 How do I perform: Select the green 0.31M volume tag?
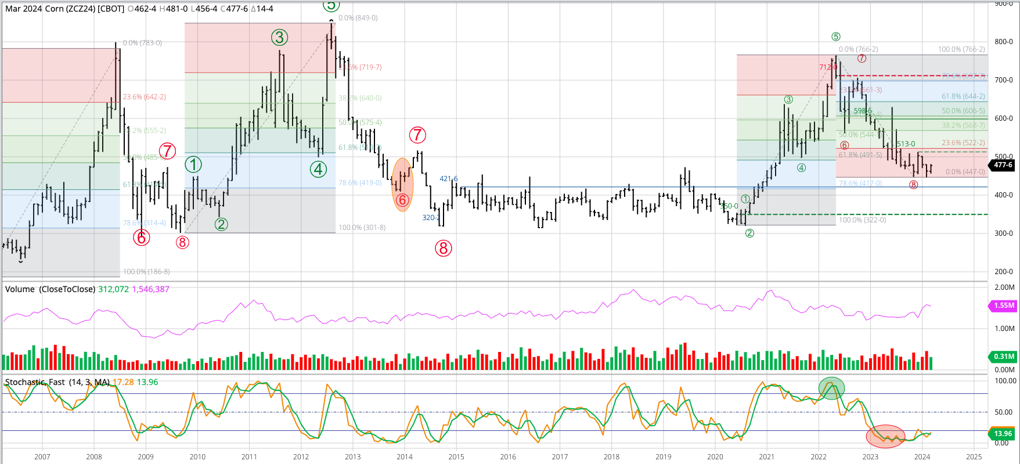point(1004,357)
